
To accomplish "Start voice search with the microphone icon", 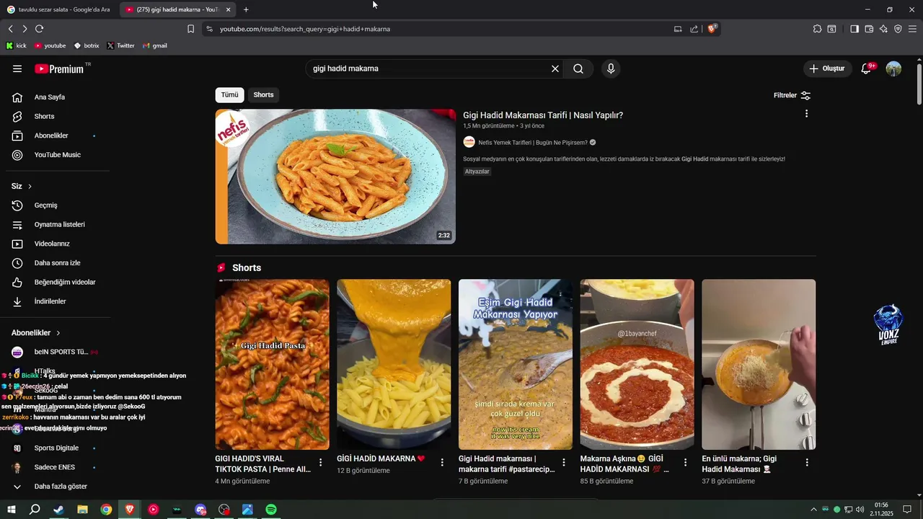I will click(x=611, y=68).
